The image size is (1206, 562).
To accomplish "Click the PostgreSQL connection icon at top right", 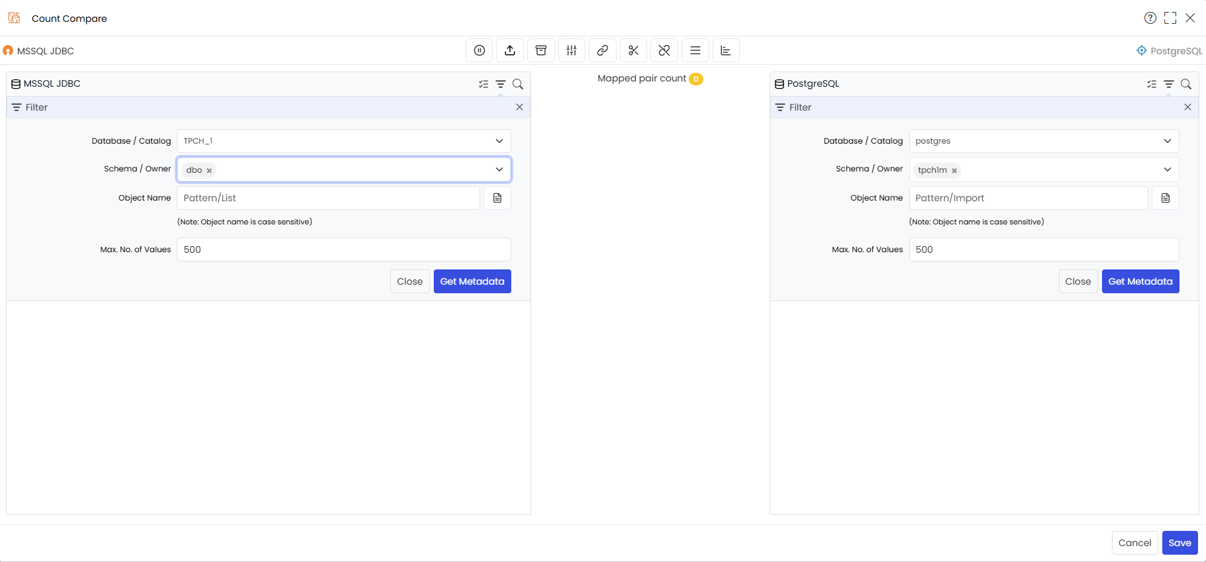I will (1142, 50).
